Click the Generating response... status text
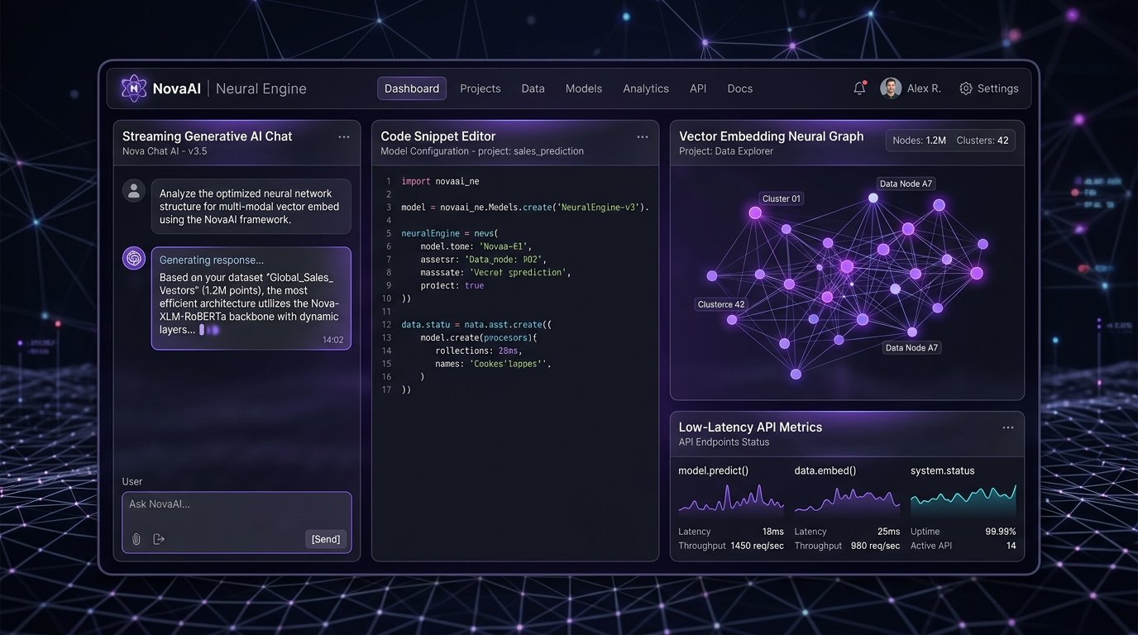The height and width of the screenshot is (635, 1138). 212,260
